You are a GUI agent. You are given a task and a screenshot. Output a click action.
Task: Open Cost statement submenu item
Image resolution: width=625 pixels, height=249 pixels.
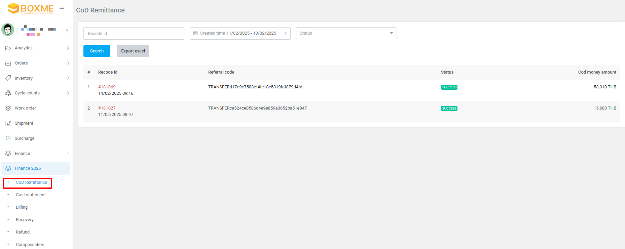(31, 195)
